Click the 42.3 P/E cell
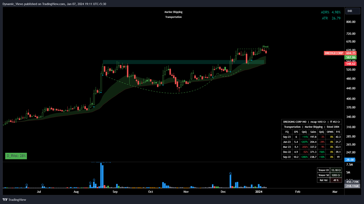 338,137
